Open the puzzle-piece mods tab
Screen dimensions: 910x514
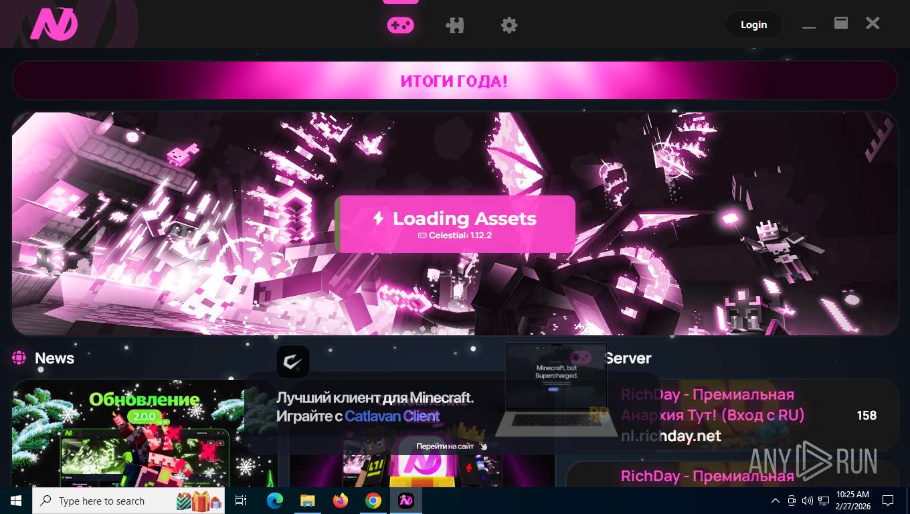455,25
